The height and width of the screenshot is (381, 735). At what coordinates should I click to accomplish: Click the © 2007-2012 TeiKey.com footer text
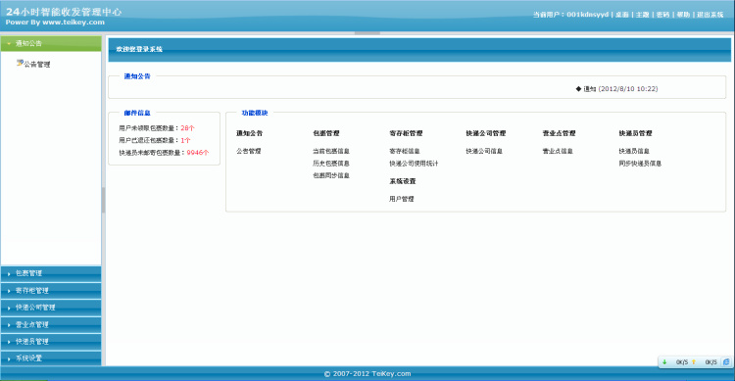coord(367,373)
